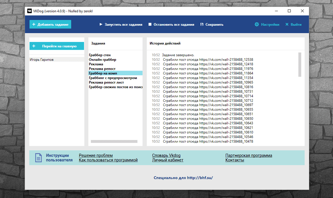Open the Личный кабинет link
The height and width of the screenshot is (198, 333).
[x=168, y=160]
